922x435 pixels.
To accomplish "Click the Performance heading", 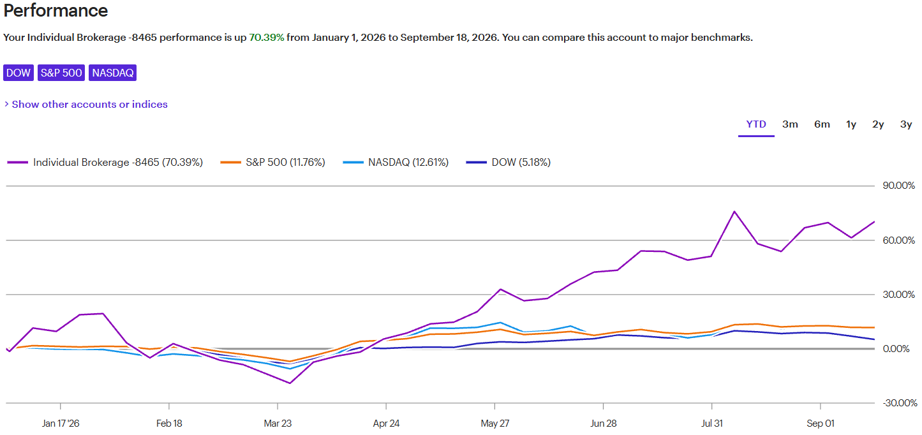I will (56, 10).
